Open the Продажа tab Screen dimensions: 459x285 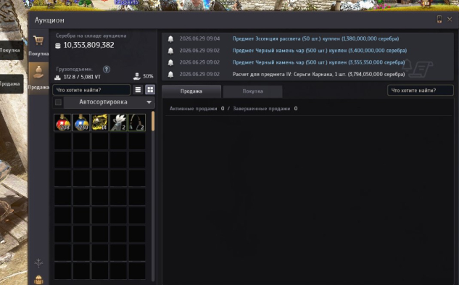(x=191, y=91)
